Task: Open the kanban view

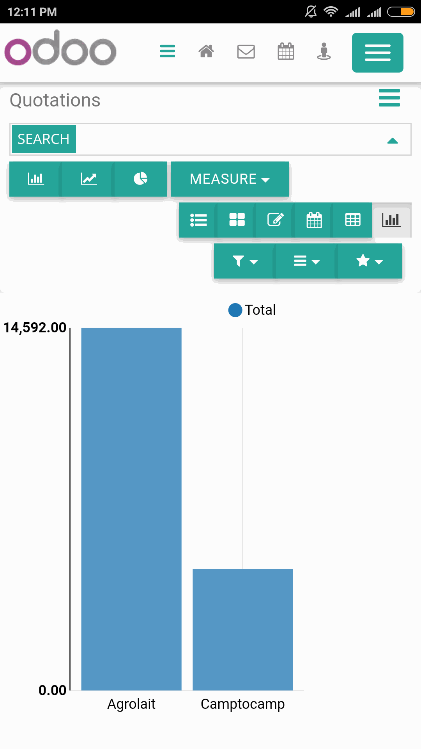Action: pos(237,220)
